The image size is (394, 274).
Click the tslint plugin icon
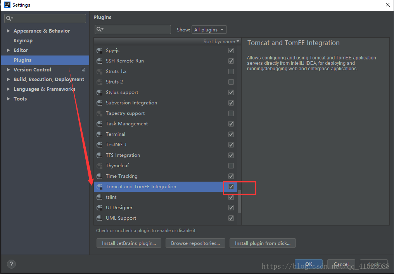click(100, 197)
